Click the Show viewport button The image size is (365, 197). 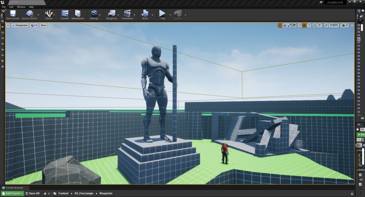[x=43, y=25]
